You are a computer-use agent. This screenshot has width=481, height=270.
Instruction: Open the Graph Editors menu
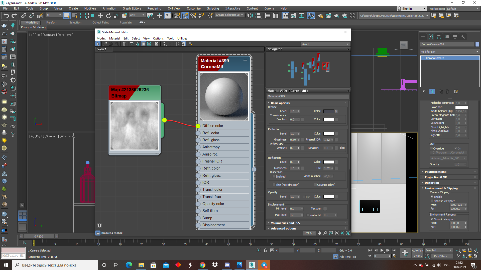(x=132, y=8)
